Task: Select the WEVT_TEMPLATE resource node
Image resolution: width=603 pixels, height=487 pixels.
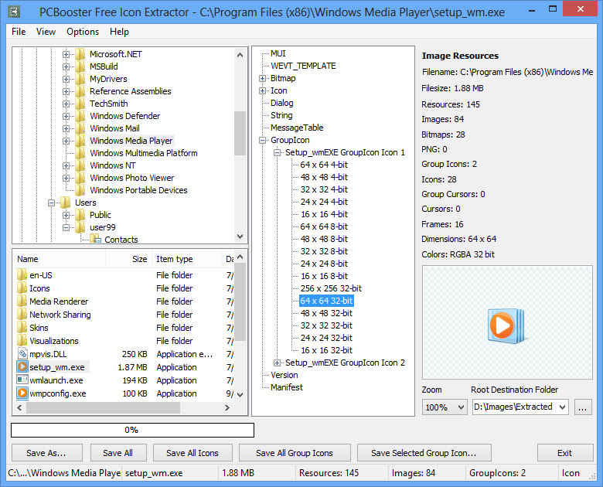Action: (303, 66)
